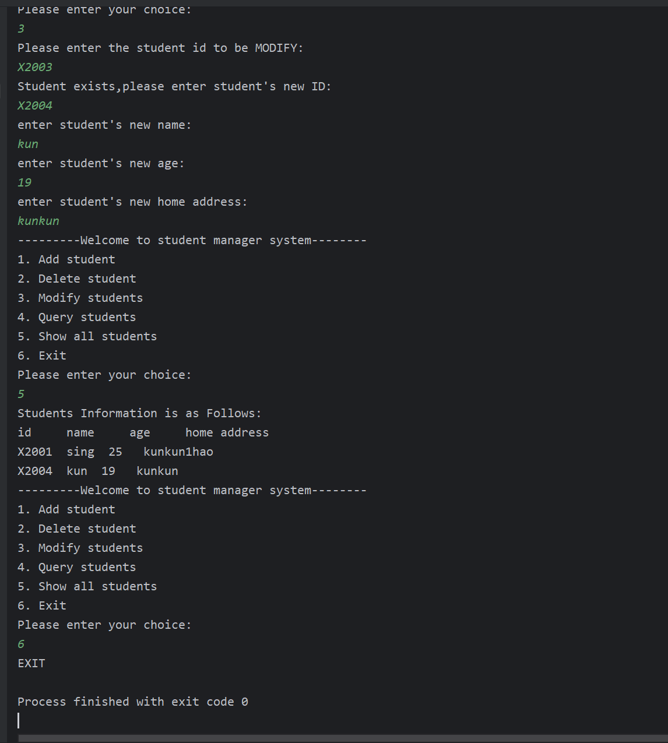The image size is (668, 743).
Task: Click the 'home address' column header text
Action: (227, 432)
